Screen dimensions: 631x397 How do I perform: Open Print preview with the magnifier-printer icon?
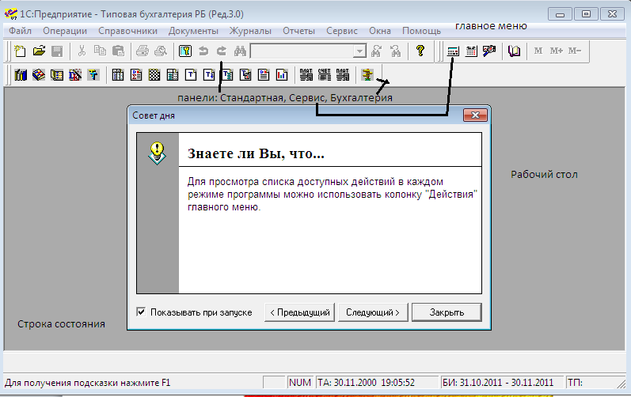[x=161, y=51]
